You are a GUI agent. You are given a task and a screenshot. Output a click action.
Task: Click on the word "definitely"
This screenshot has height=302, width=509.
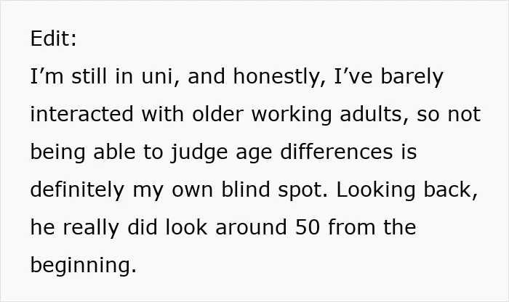(77, 190)
